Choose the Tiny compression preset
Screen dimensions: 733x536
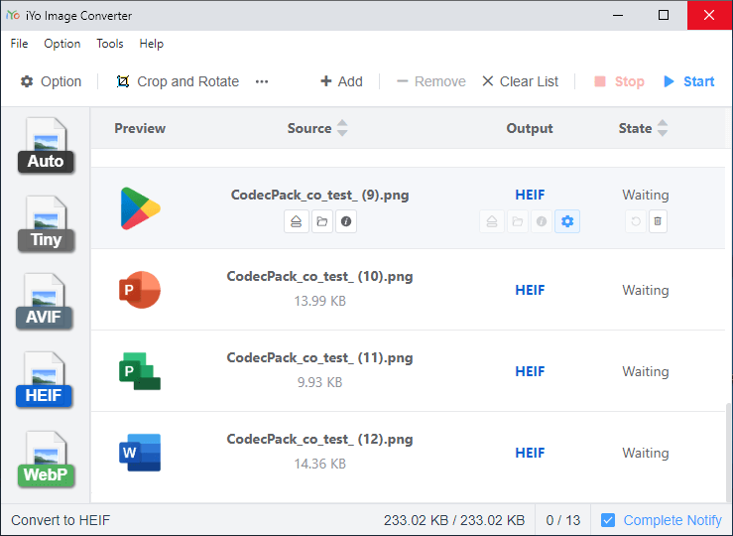(45, 224)
